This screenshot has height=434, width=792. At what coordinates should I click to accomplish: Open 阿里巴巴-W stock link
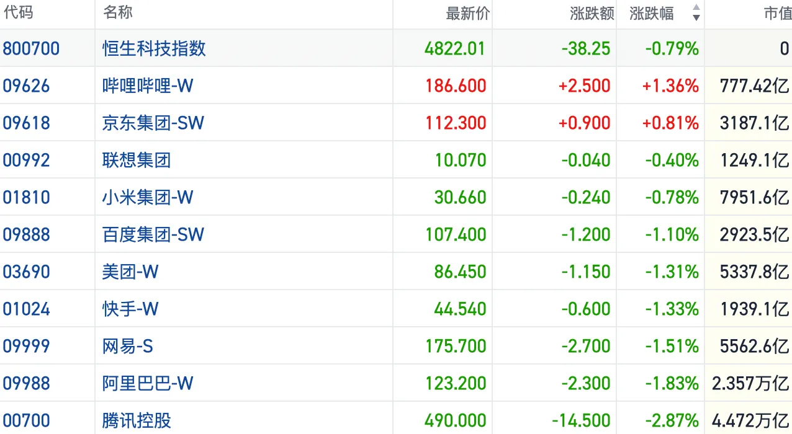tap(148, 383)
